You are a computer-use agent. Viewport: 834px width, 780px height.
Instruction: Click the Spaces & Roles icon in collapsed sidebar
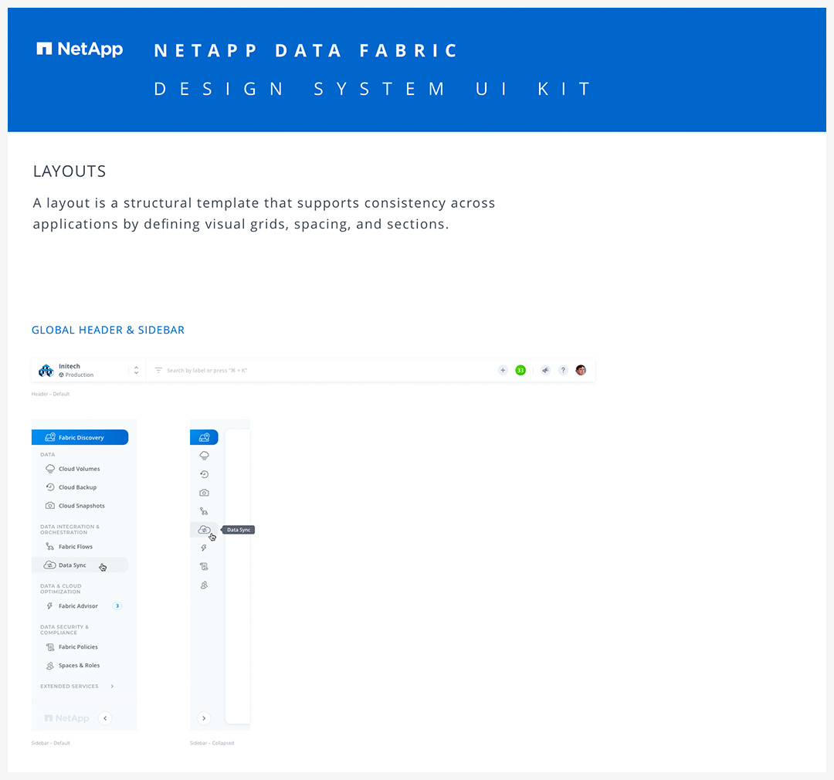coord(204,585)
